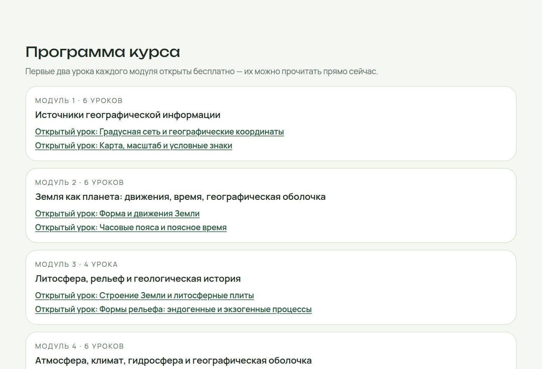The image size is (542, 369).
Task: Open lesson Форма и движения Земли
Action: pyautogui.click(x=117, y=214)
